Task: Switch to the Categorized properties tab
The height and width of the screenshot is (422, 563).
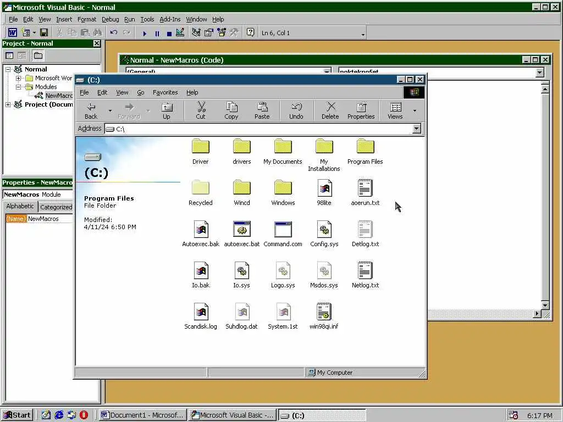Action: [56, 207]
